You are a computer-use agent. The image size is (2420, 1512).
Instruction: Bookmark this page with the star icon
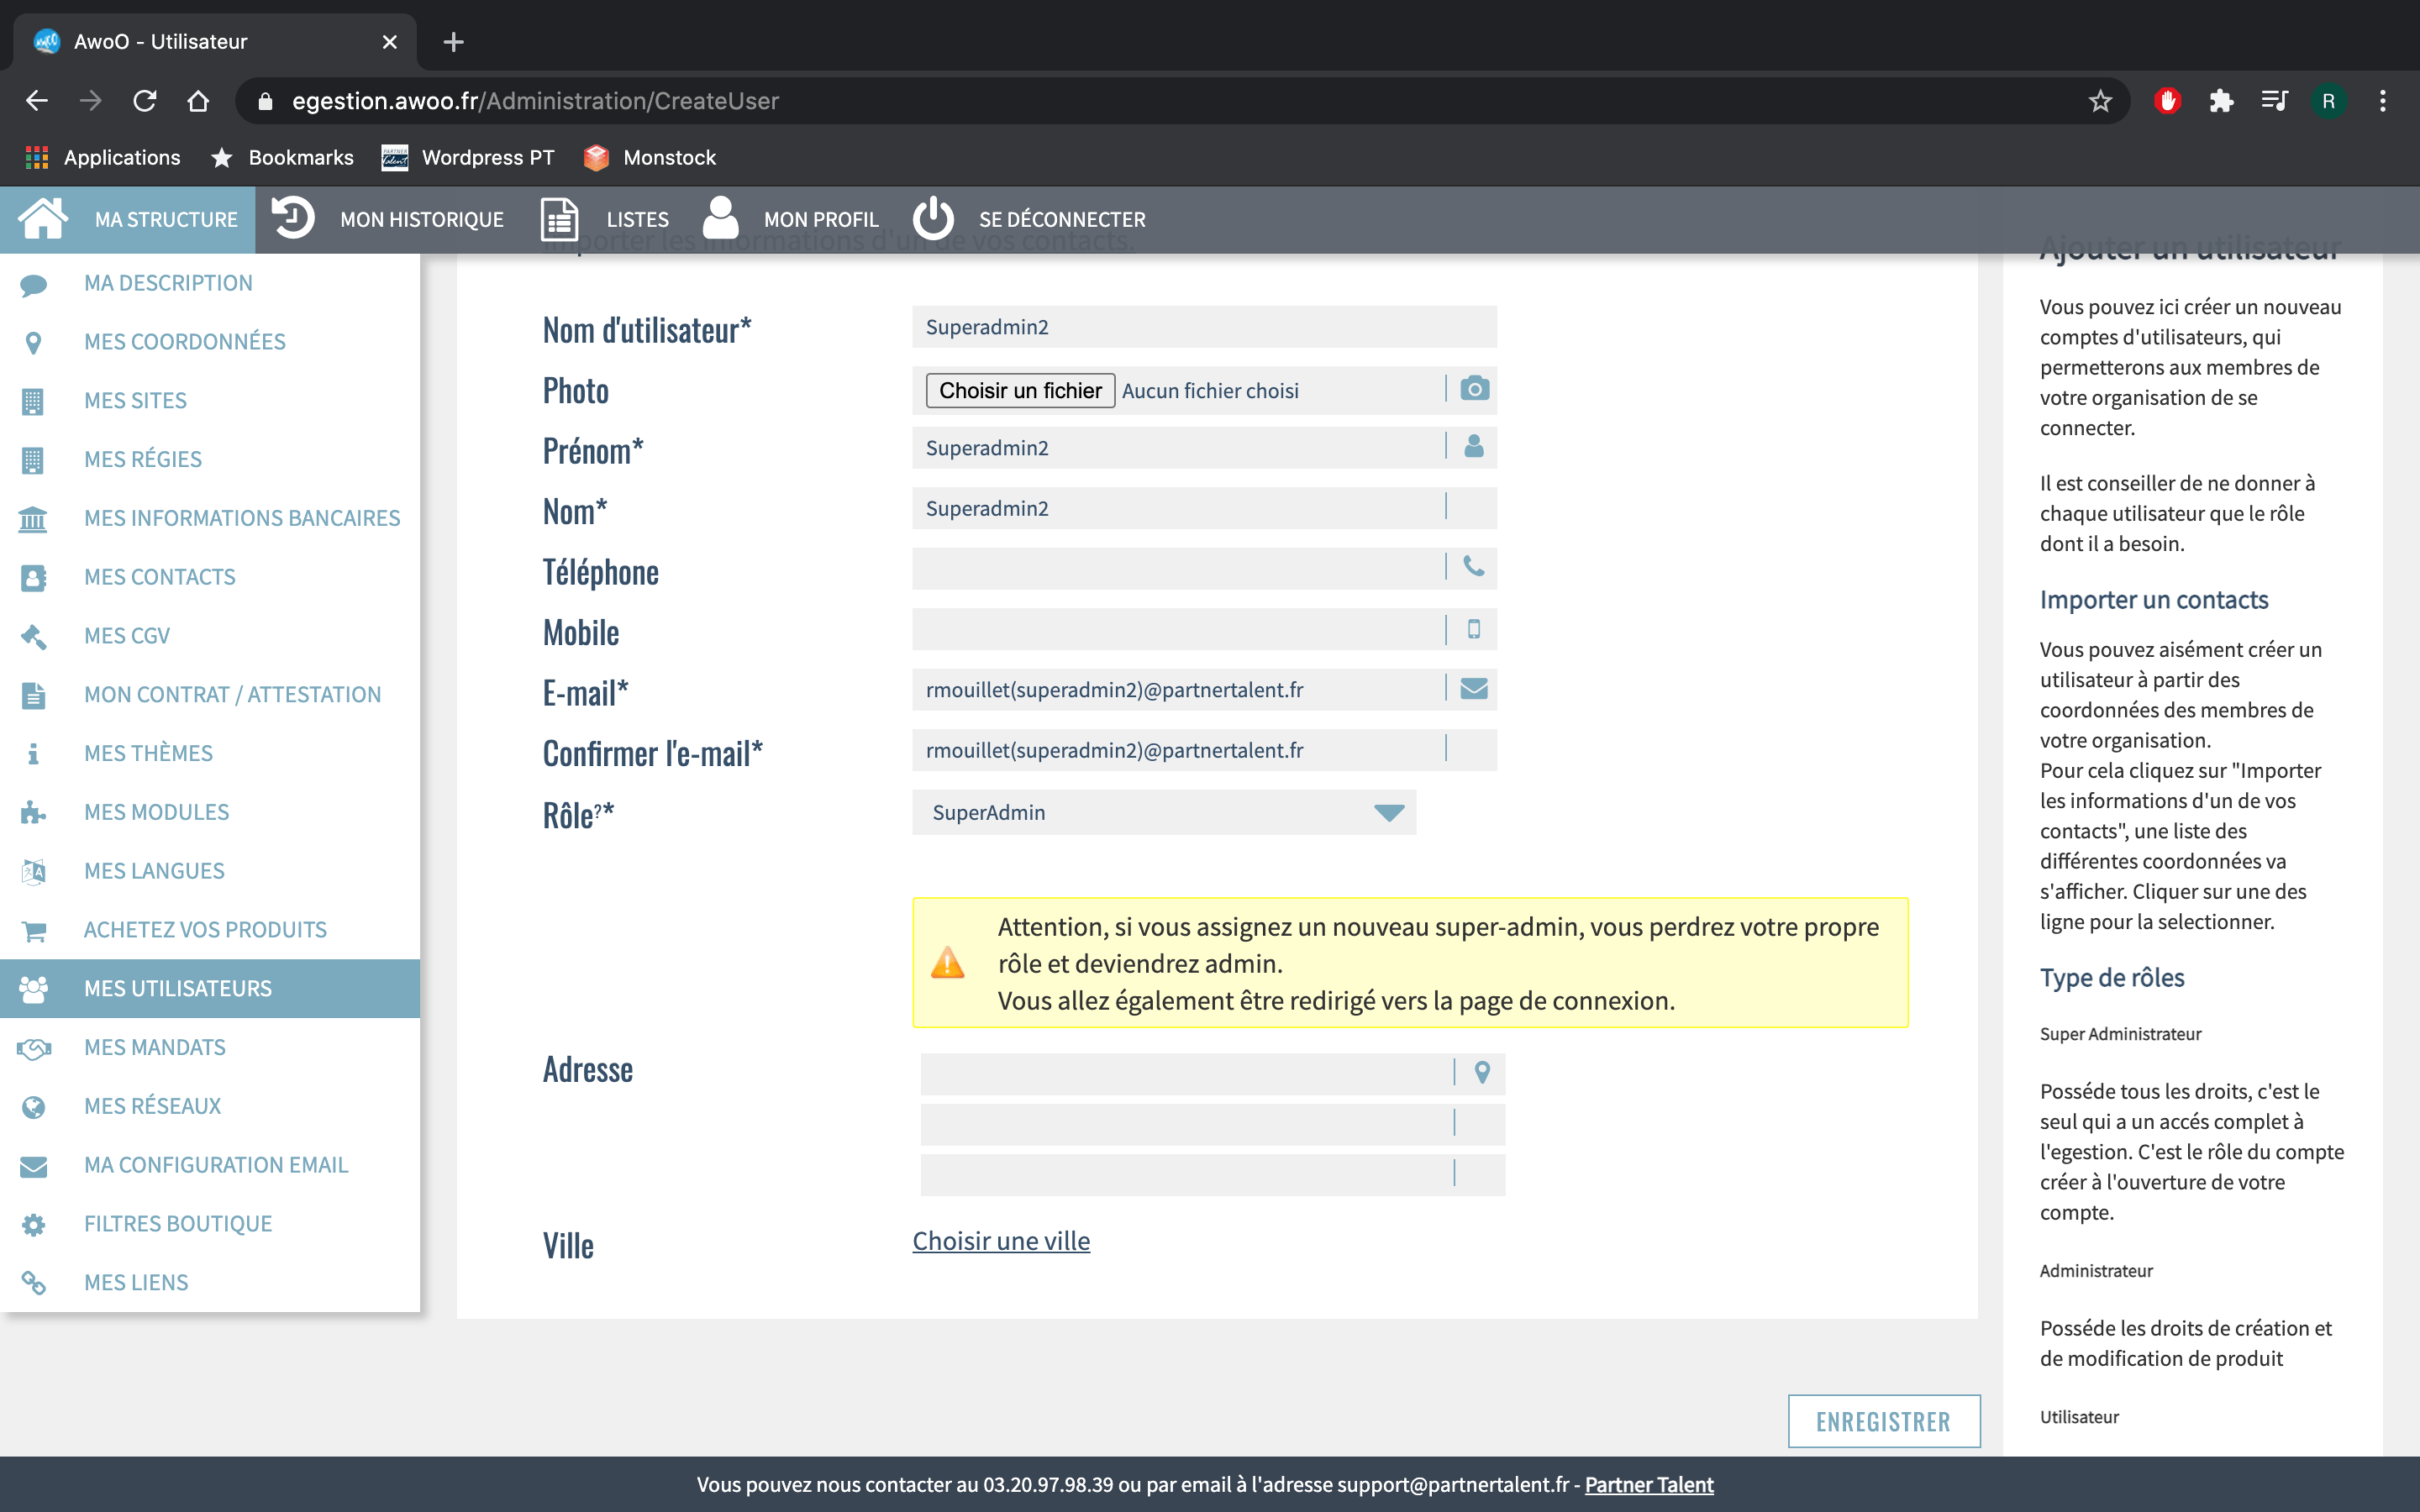point(2100,101)
